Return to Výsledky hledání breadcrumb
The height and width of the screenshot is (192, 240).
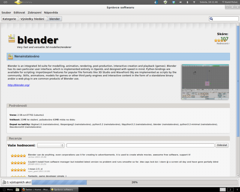32,19
